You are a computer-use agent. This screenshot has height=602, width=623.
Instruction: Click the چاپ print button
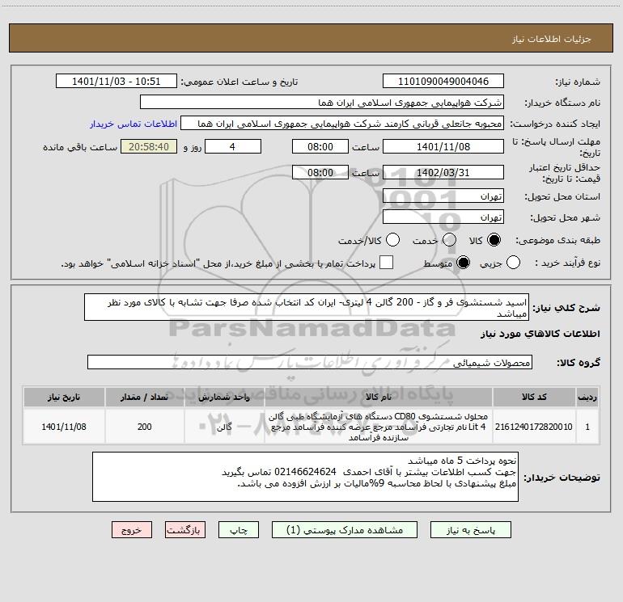click(x=239, y=530)
